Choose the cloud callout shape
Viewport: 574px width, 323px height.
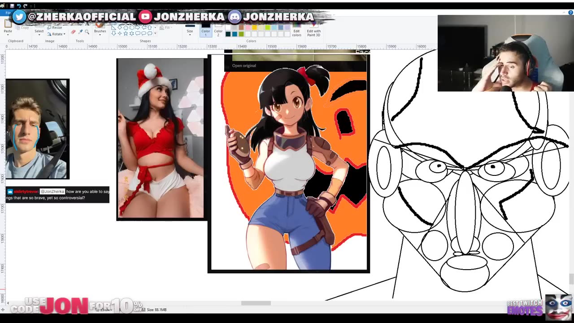pos(150,33)
